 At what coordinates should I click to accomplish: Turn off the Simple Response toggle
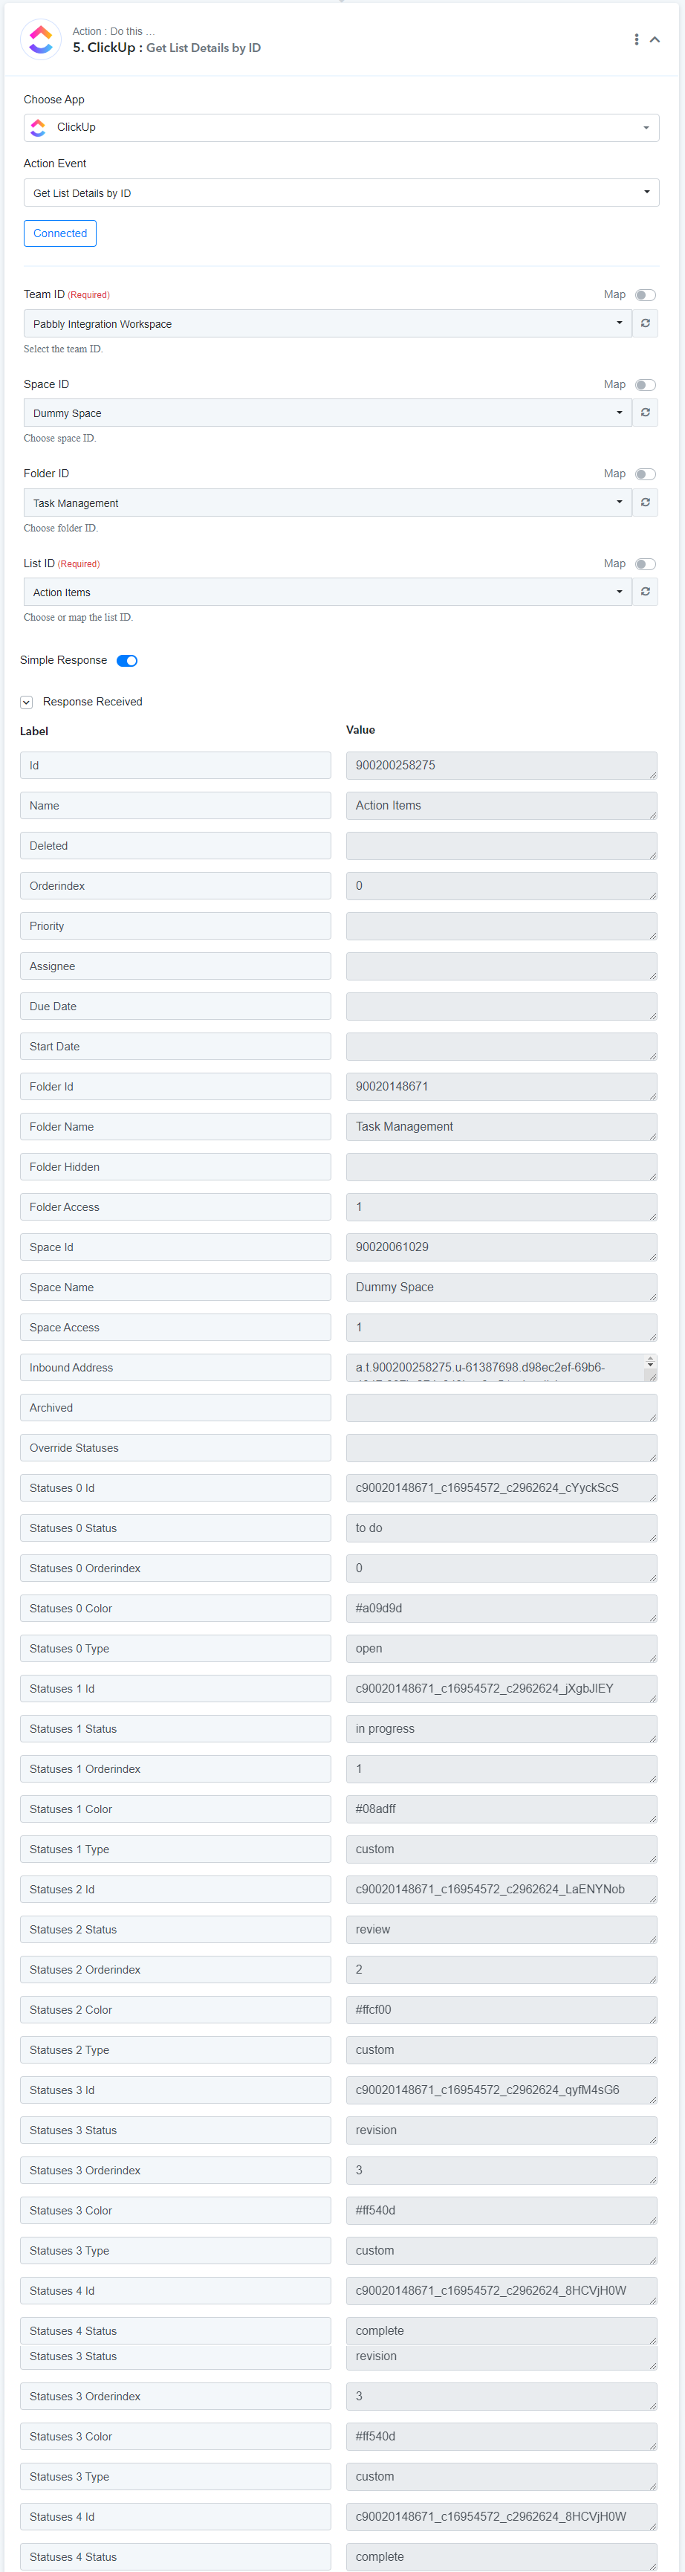click(x=127, y=660)
